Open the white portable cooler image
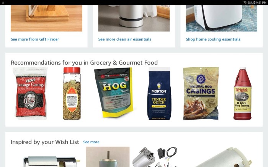The height and width of the screenshot is (167, 268). pyautogui.click(x=222, y=18)
